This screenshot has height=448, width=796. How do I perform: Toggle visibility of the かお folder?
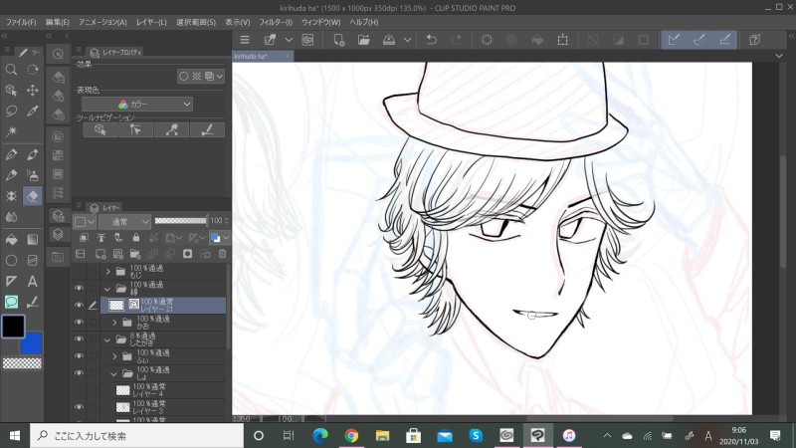pos(80,323)
